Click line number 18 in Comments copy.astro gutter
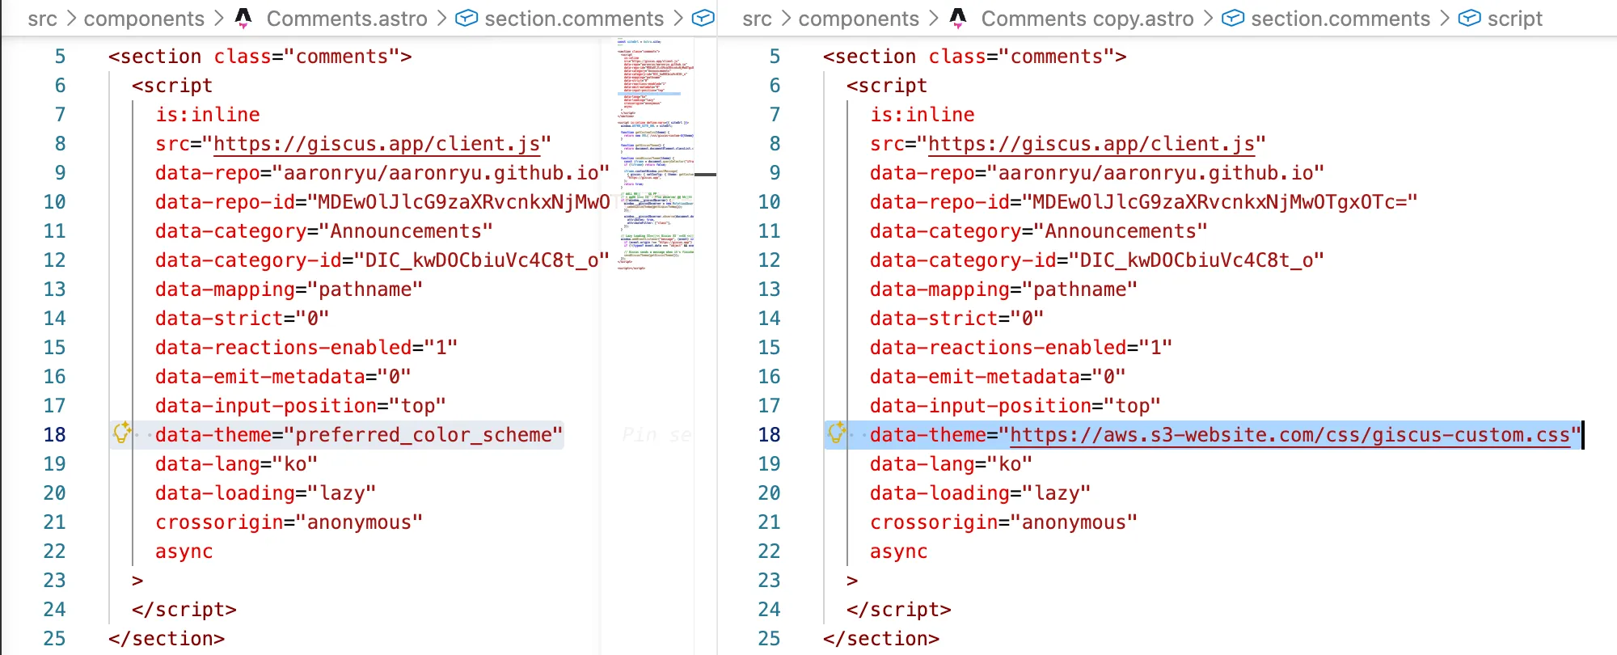Viewport: 1617px width, 655px height. point(769,435)
